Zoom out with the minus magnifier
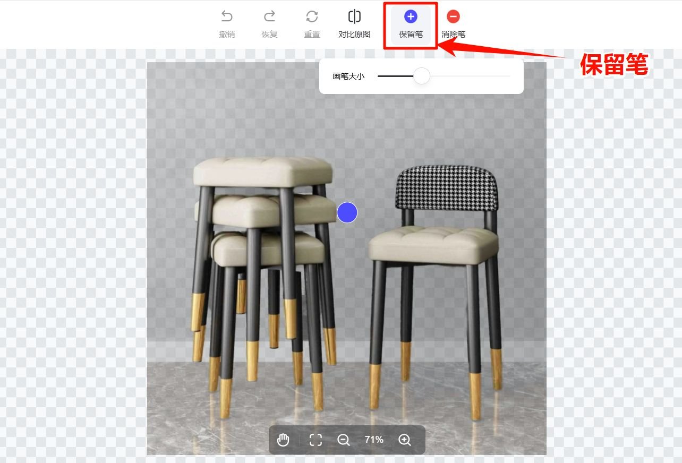Screen dimensions: 682x463 pos(344,440)
